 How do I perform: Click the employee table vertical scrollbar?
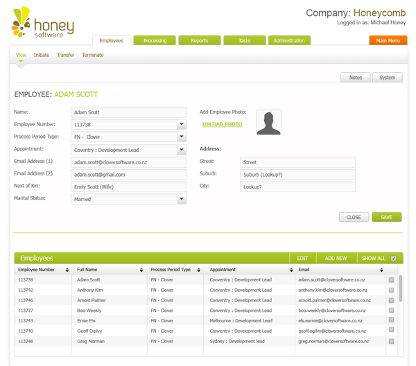[x=400, y=288]
